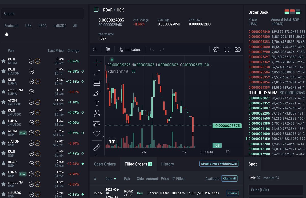Open the Fibonacci retracement tool
Viewport: 306px width, 198px height.
(x=97, y=83)
